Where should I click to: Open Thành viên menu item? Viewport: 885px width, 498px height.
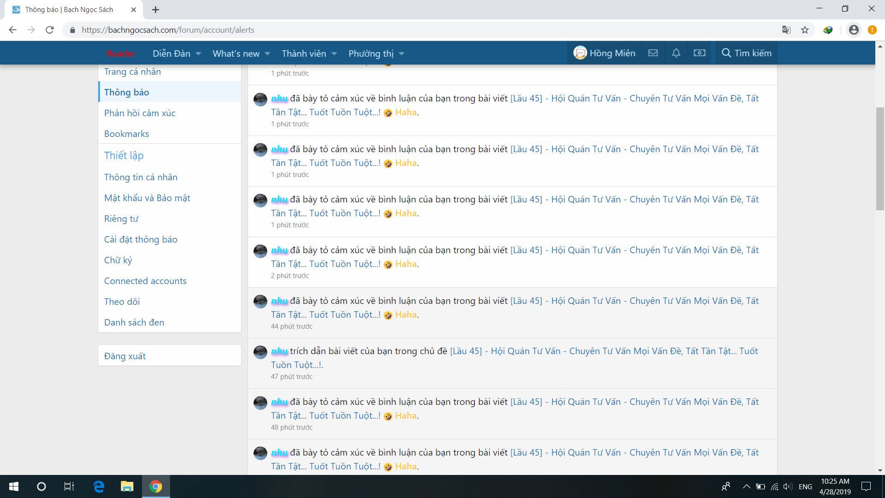(x=304, y=53)
